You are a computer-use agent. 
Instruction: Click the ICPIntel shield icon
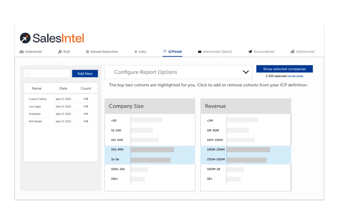coord(165,51)
